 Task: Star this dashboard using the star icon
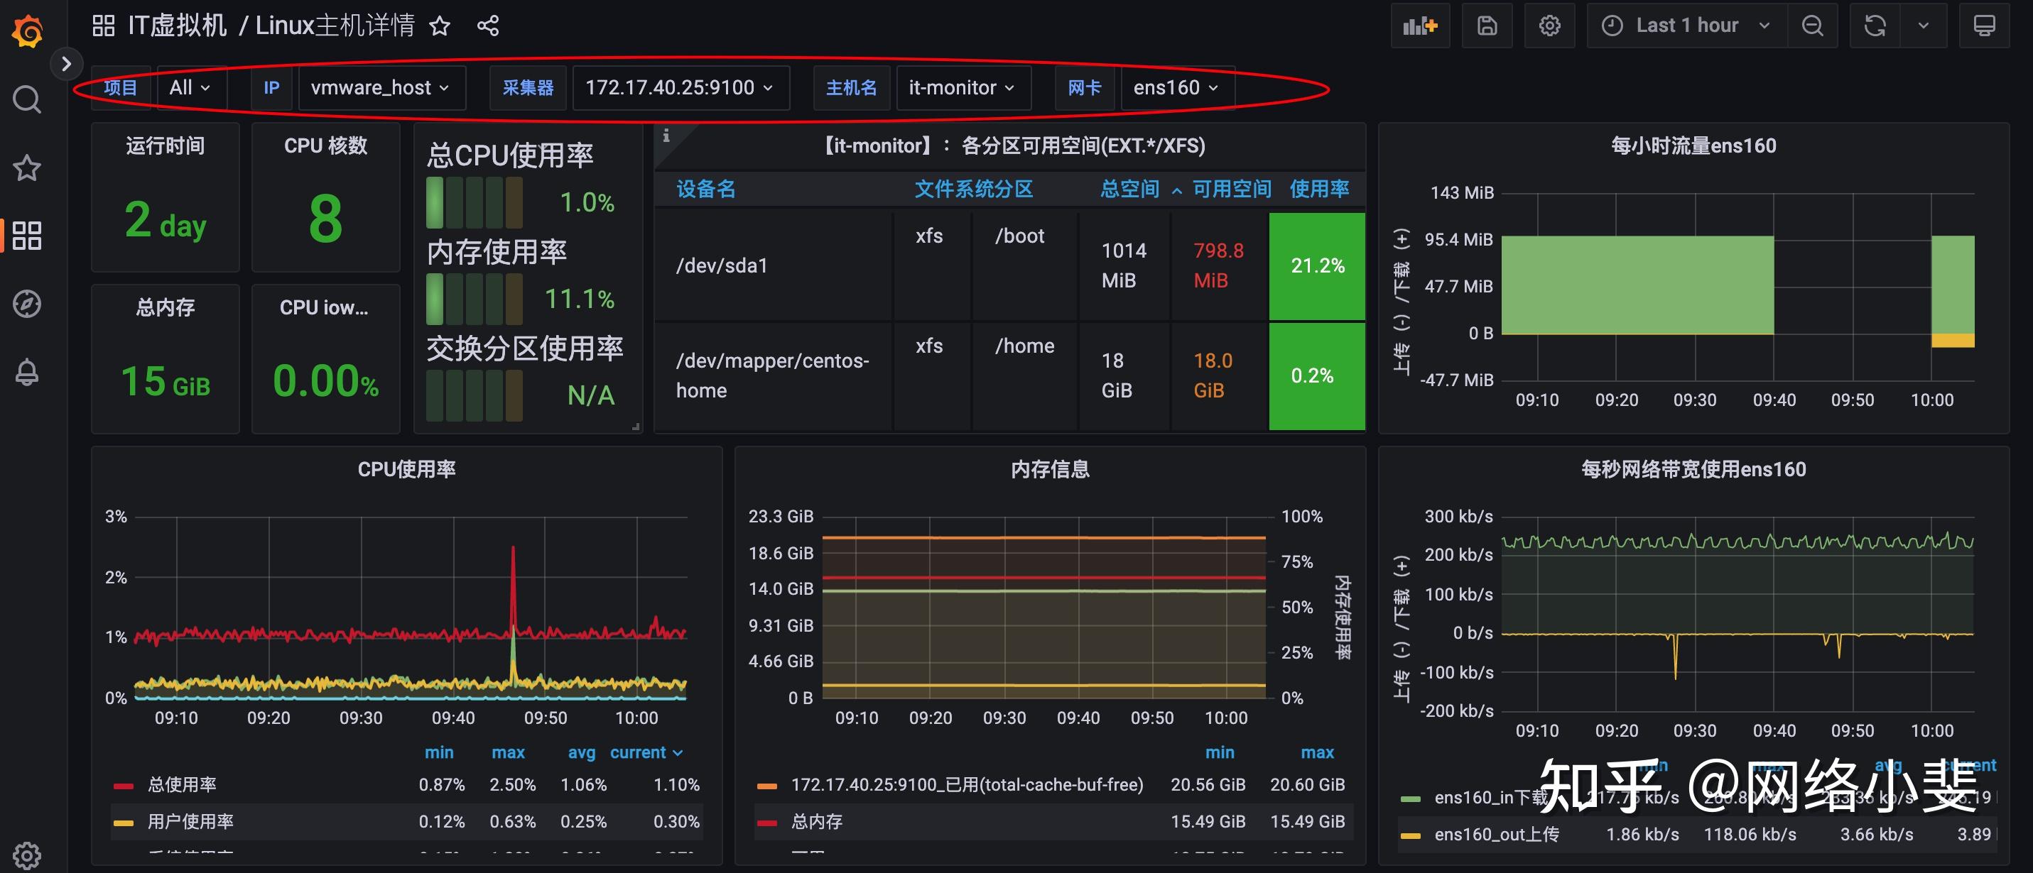coord(439,26)
